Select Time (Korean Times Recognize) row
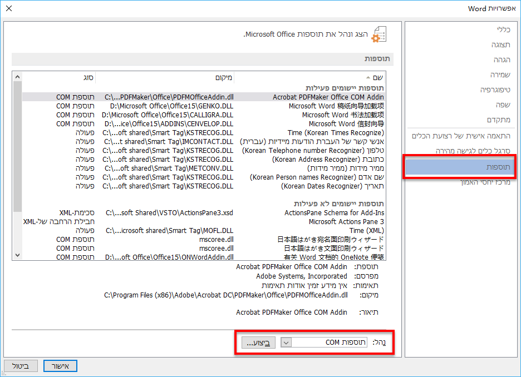This screenshot has width=521, height=377. pyautogui.click(x=204, y=133)
